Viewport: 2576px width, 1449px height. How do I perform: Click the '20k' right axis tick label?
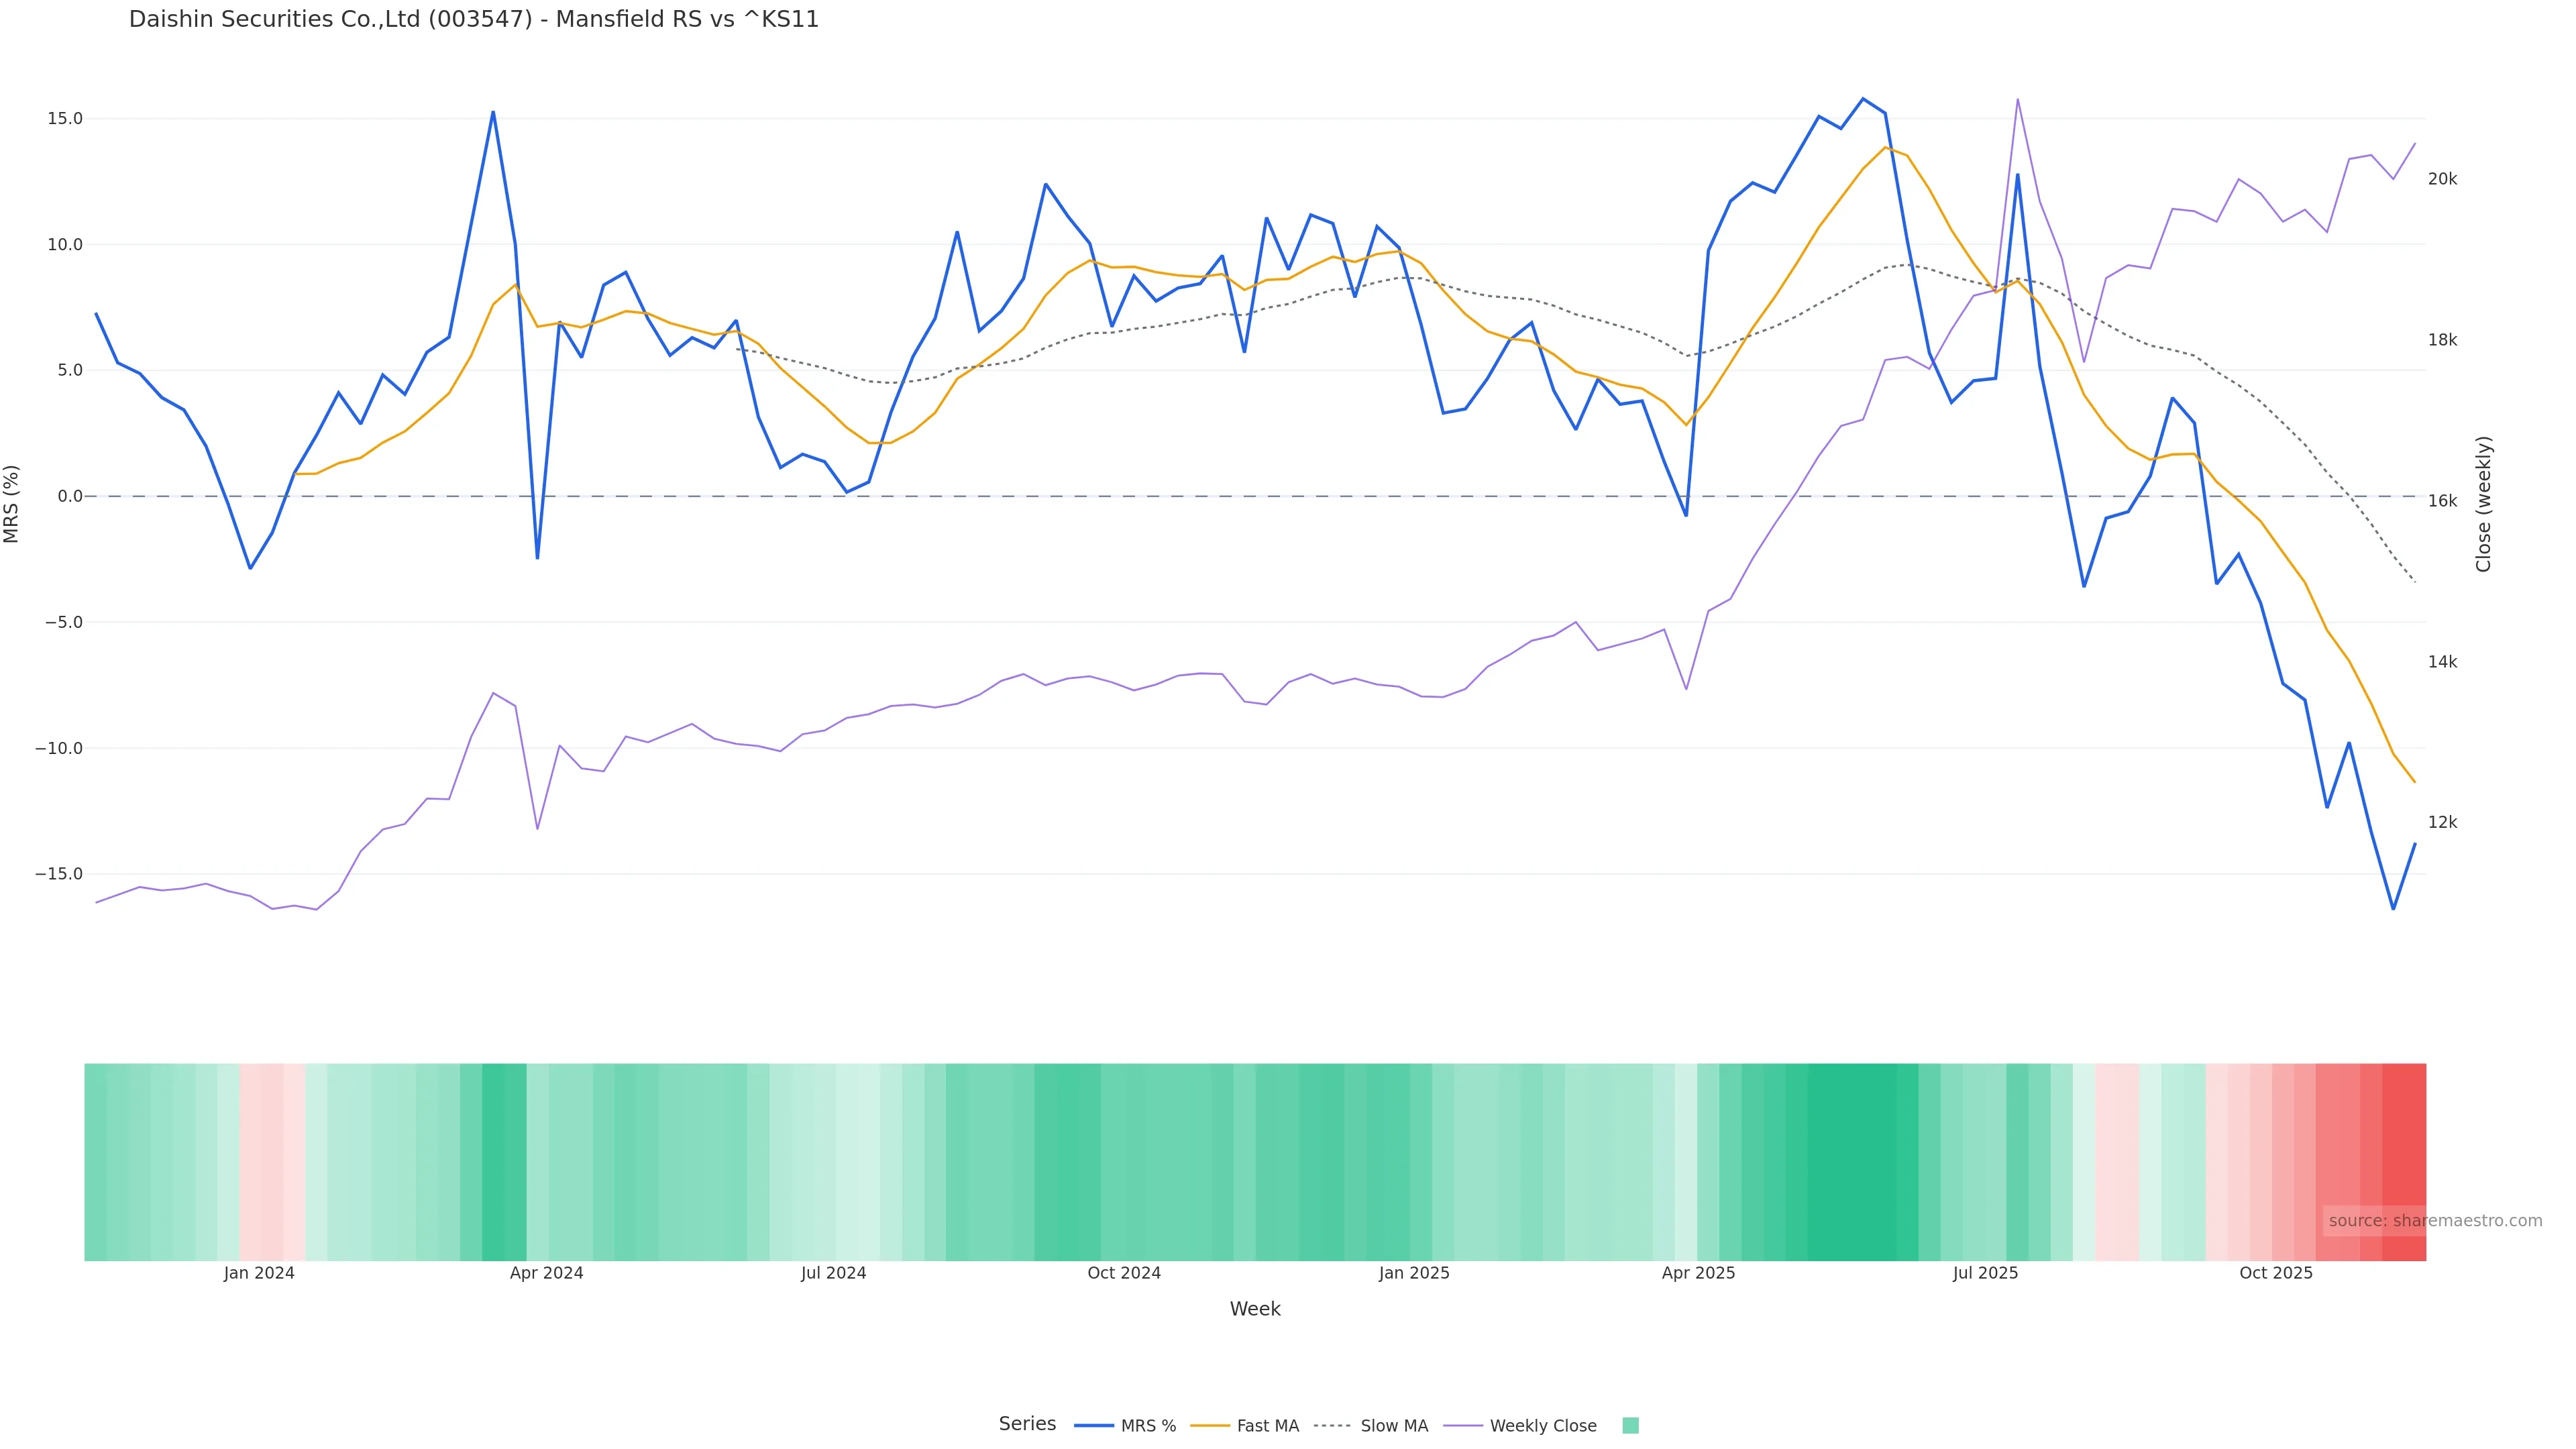coord(2442,179)
